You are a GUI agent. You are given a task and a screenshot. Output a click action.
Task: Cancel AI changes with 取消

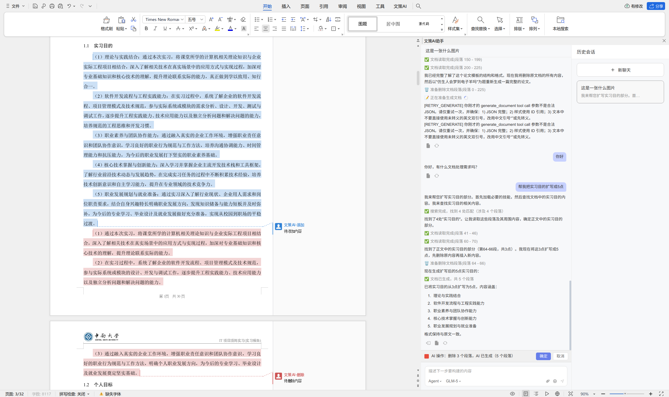(561, 356)
